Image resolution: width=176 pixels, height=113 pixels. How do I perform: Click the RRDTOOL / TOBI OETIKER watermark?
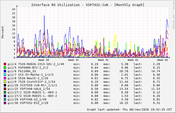173,15
